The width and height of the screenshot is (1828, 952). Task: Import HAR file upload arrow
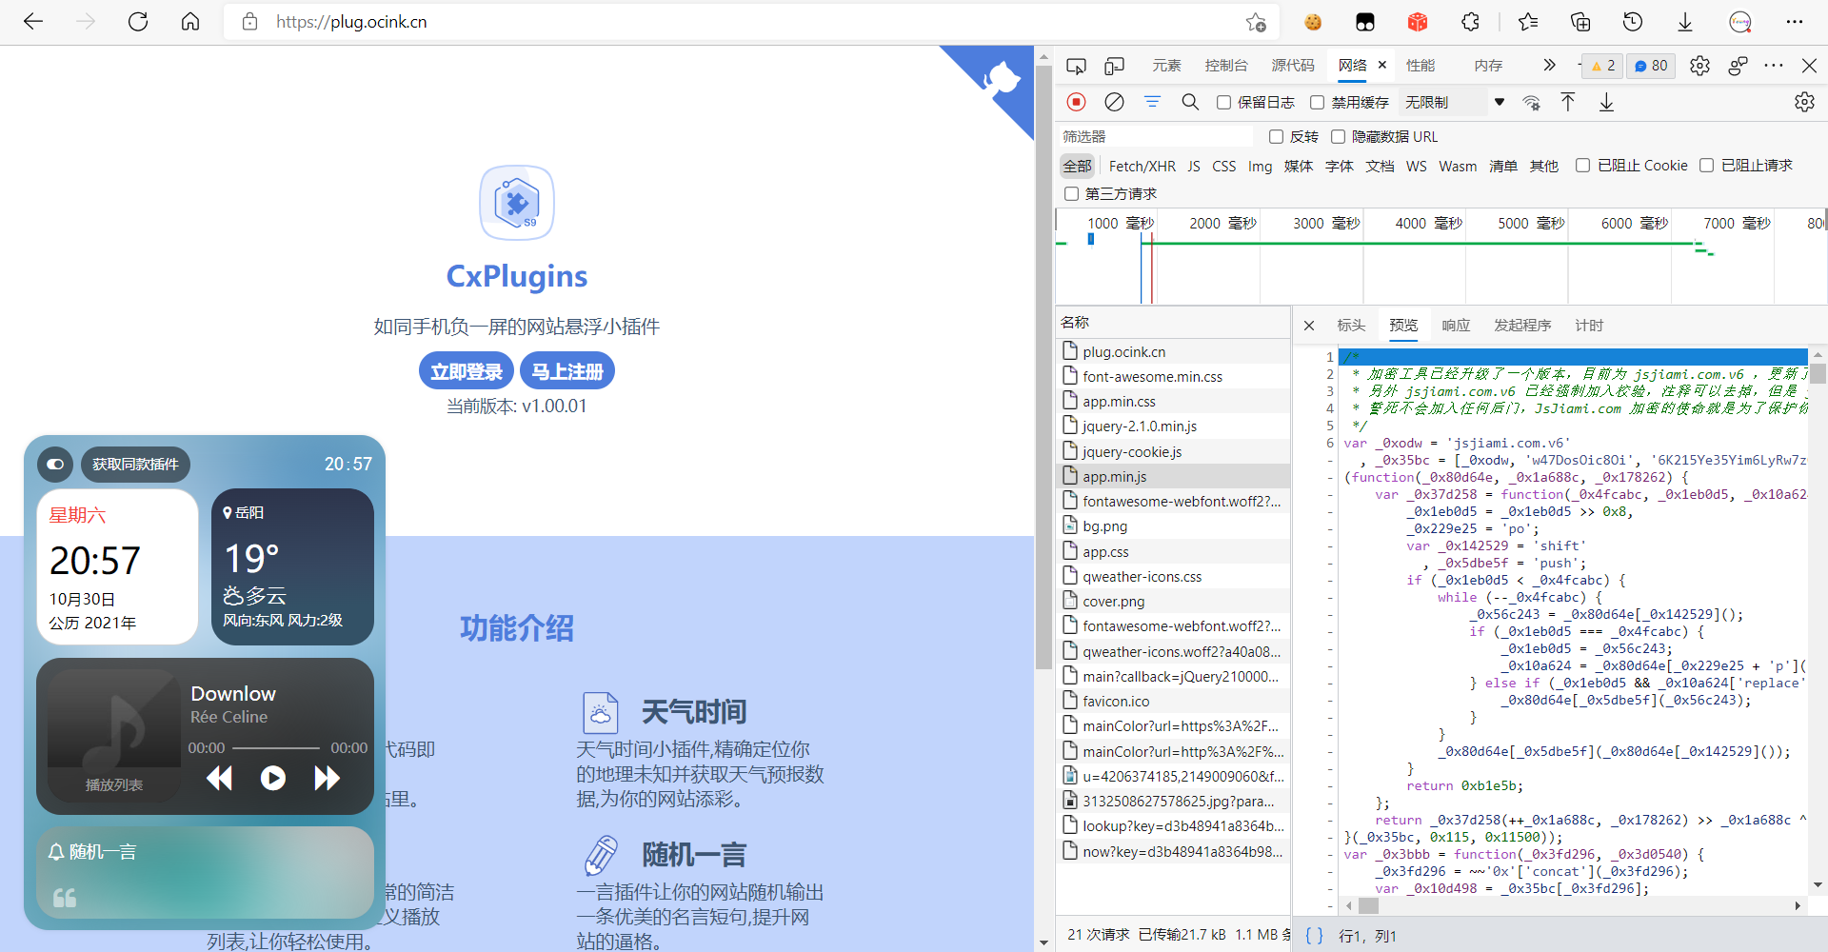[1568, 102]
